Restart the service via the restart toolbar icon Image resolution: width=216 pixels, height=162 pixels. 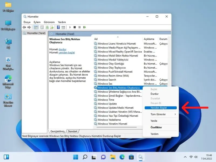tap(85, 27)
